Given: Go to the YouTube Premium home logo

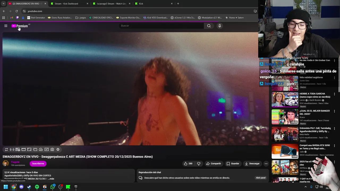Looking at the screenshot, I should (20, 26).
